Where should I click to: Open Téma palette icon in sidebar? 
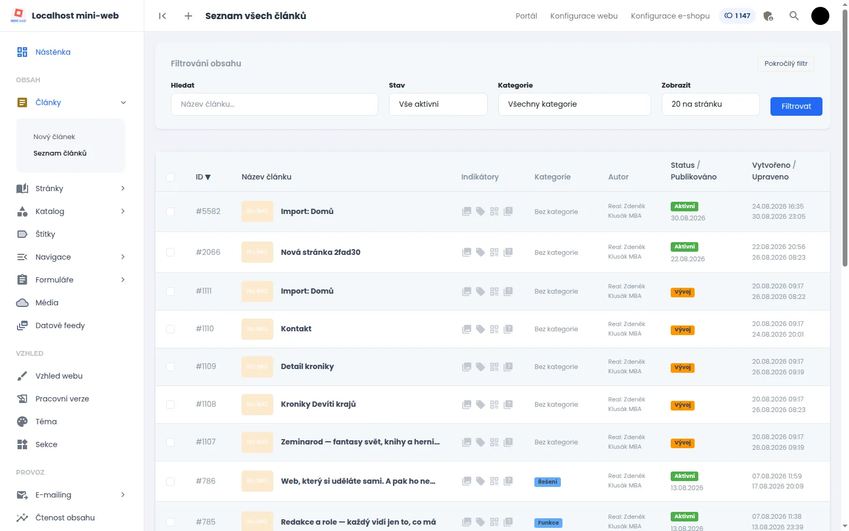click(22, 422)
